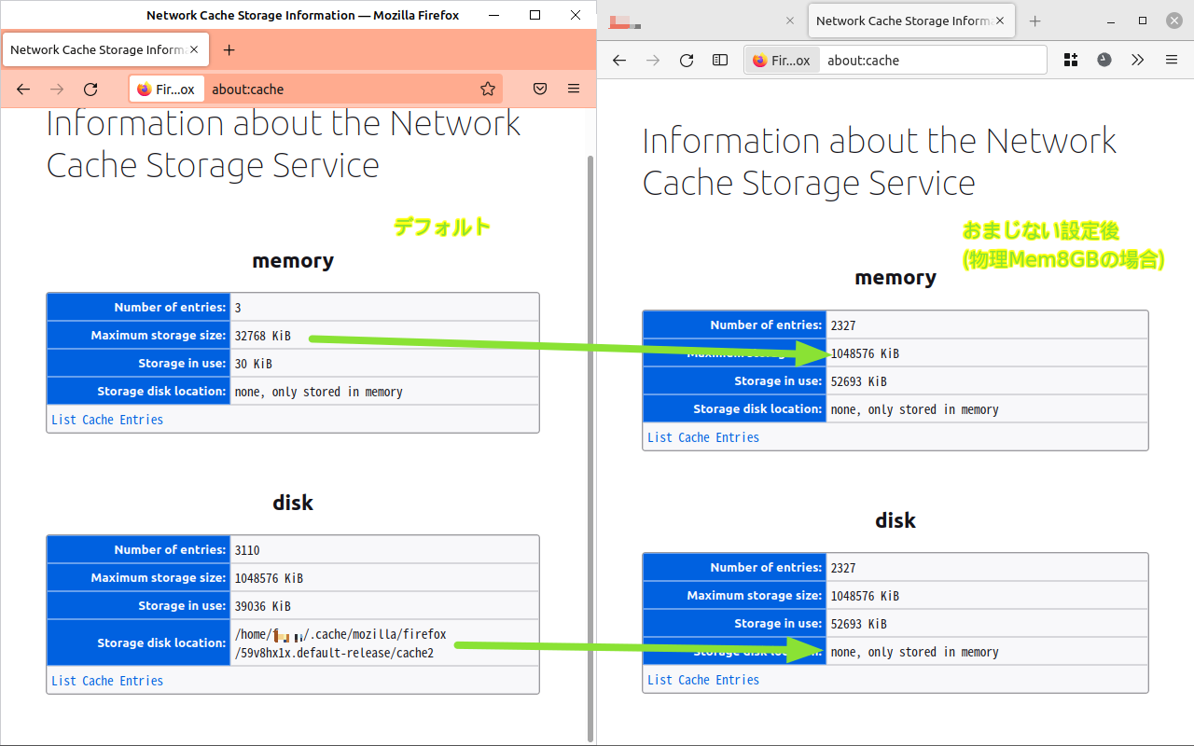Close the Network Cache Storage tab in right window
The height and width of the screenshot is (746, 1194).
coord(1001,21)
